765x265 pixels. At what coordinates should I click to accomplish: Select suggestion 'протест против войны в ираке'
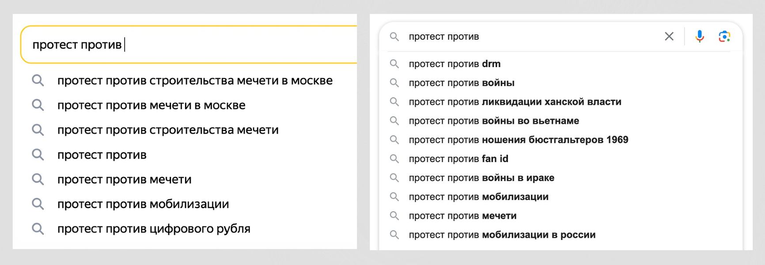click(481, 178)
